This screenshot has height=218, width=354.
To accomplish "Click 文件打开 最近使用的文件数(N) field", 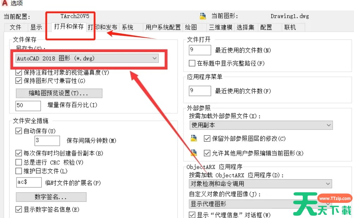I will 200,50.
